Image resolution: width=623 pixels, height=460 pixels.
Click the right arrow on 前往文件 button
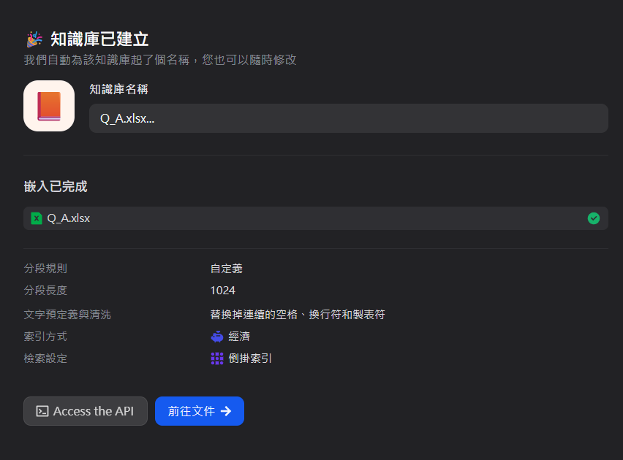226,411
